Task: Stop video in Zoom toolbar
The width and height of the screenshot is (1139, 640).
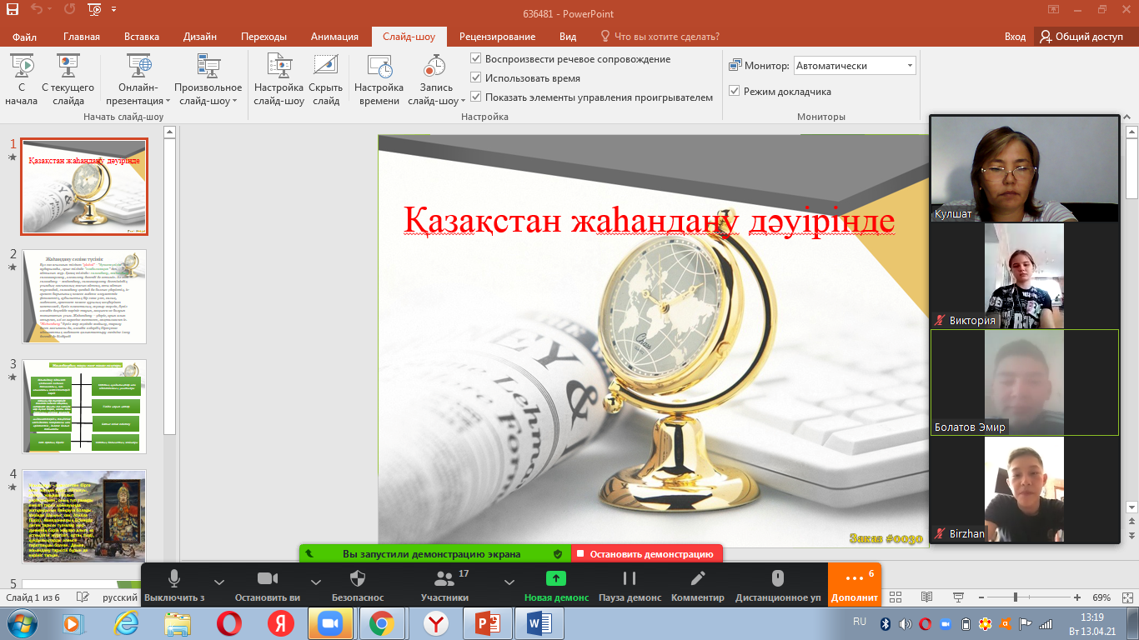Action: pos(267,584)
